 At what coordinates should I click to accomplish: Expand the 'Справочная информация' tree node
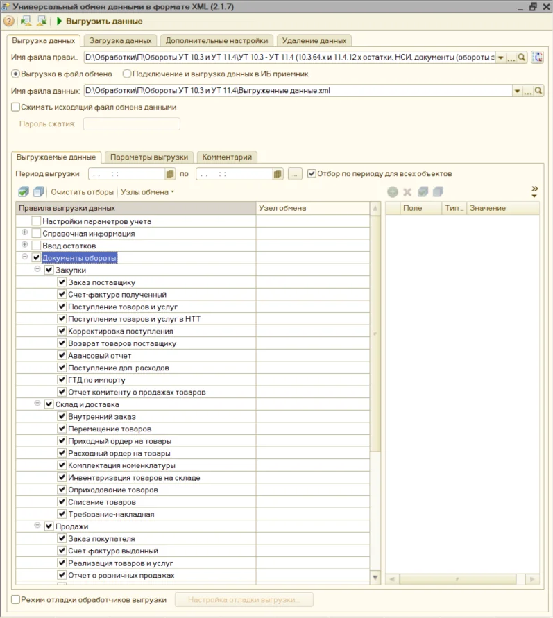[x=25, y=233]
